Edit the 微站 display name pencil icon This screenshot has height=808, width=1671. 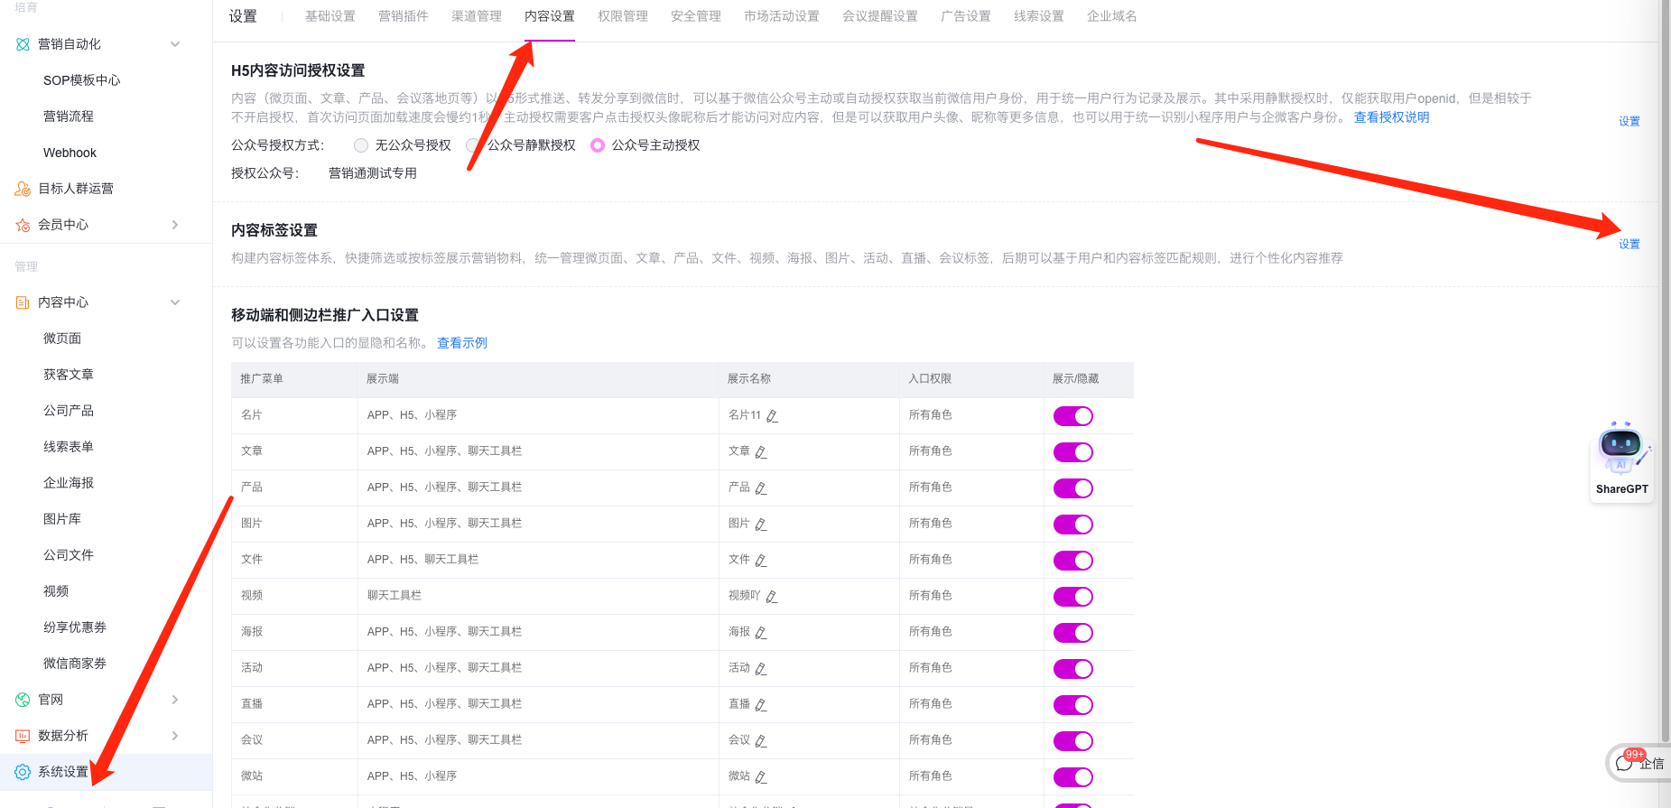click(x=761, y=776)
